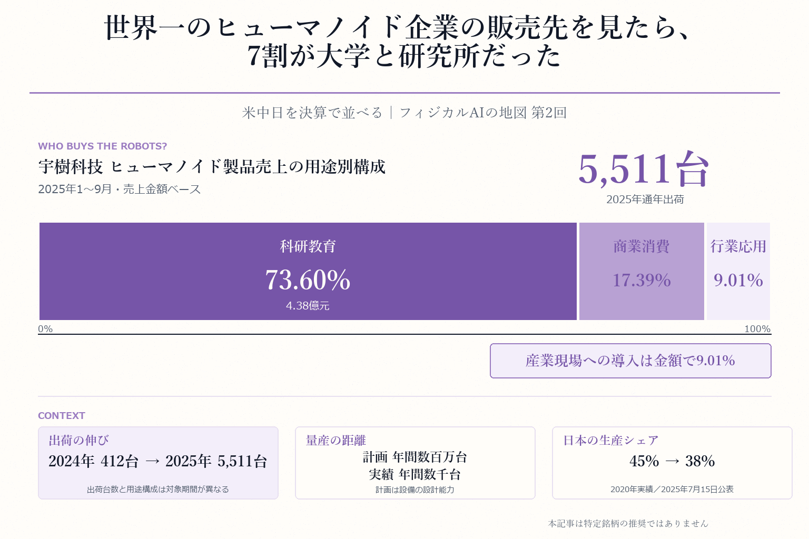Click the CONTEXT section heading
The height and width of the screenshot is (539, 809).
pos(62,416)
